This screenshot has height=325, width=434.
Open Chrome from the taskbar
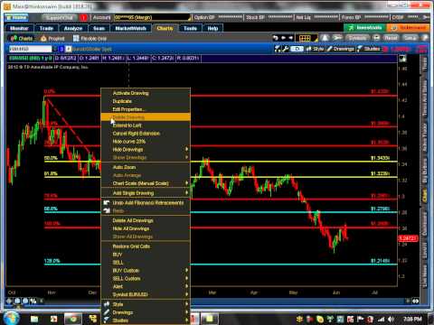[x=73, y=319]
